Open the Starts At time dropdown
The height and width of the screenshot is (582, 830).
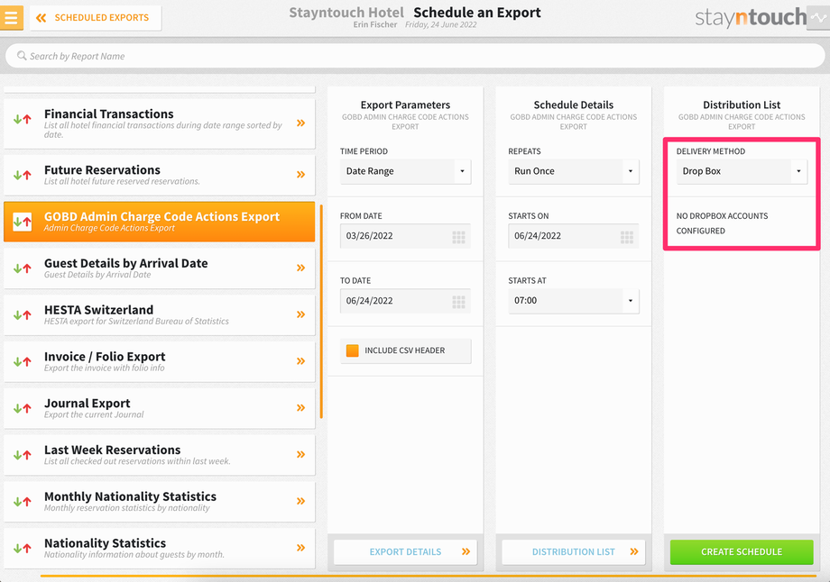coord(574,301)
